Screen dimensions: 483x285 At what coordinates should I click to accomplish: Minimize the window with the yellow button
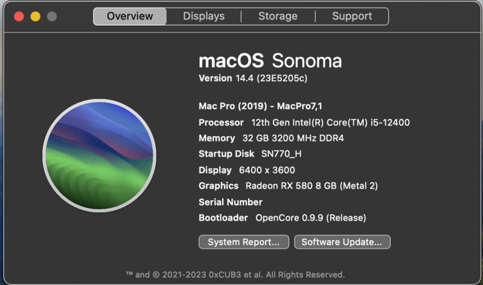(x=36, y=17)
